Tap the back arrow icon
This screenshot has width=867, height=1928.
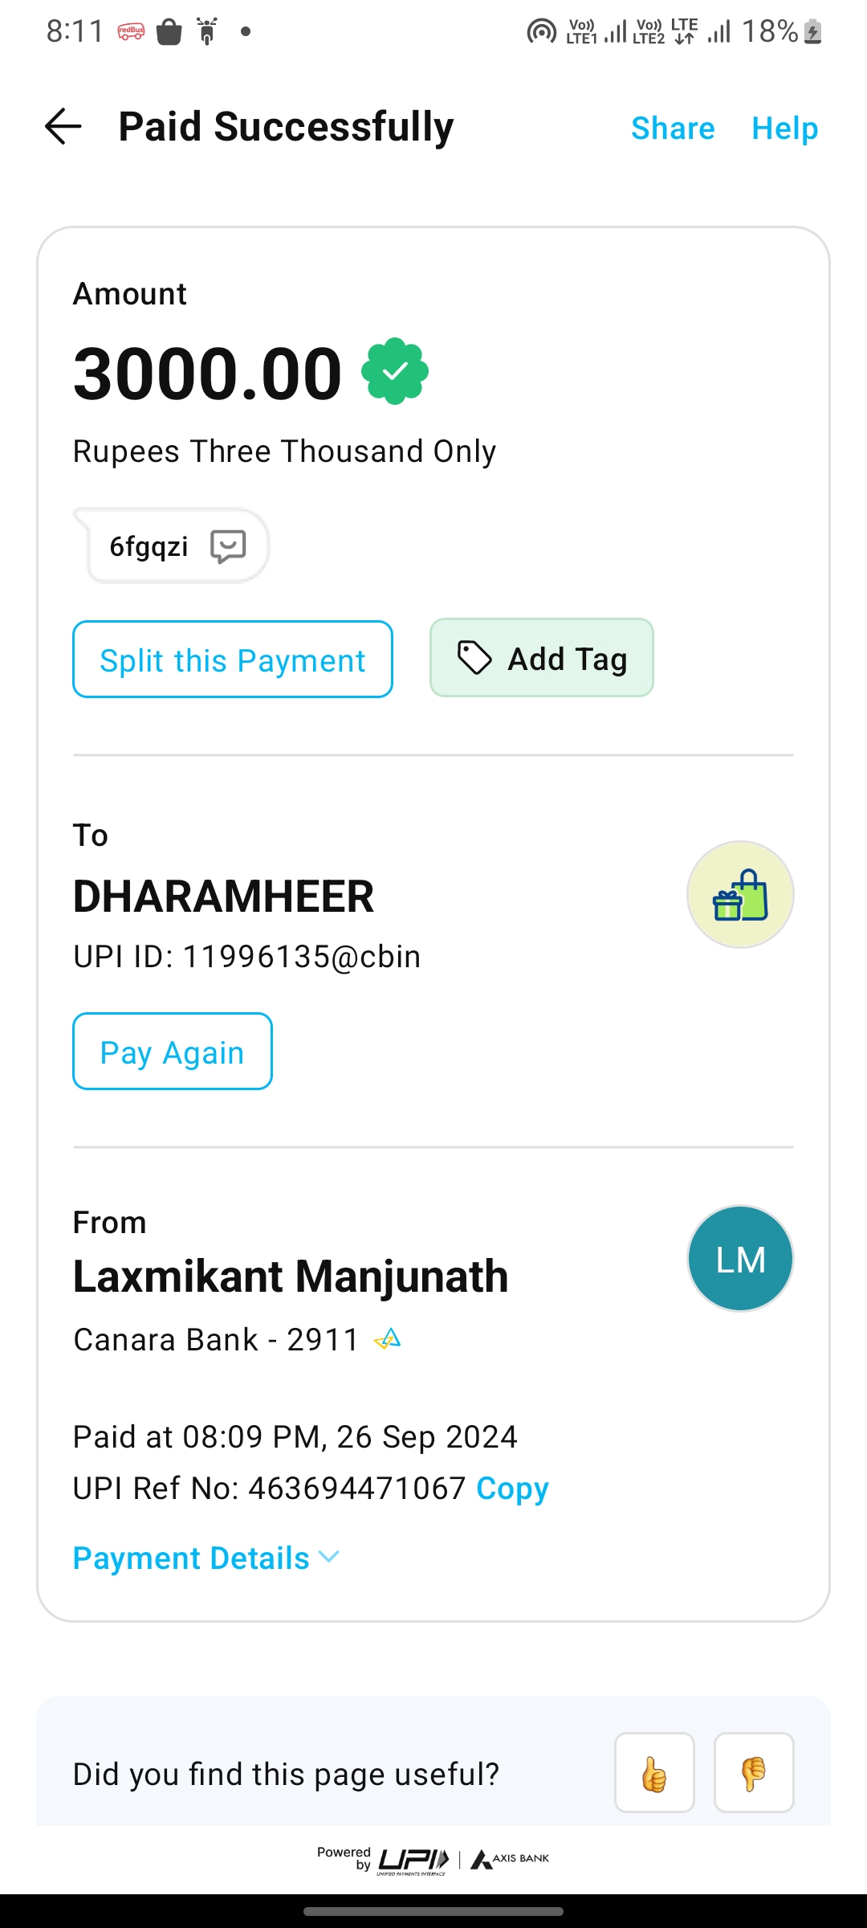pos(63,127)
